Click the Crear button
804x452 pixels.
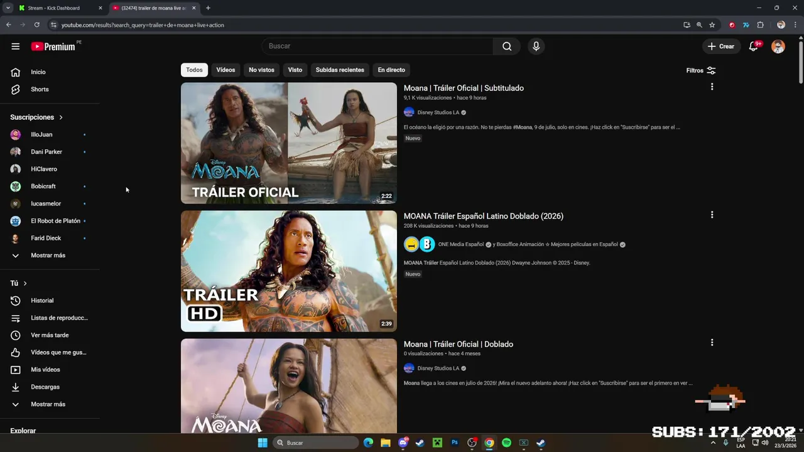720,46
